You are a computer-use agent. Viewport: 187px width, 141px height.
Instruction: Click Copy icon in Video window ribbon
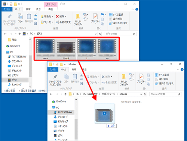20,18
